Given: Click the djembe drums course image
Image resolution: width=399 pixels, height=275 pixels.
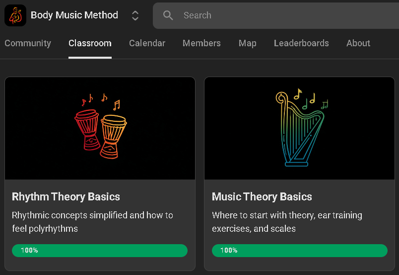Looking at the screenshot, I should point(100,128).
